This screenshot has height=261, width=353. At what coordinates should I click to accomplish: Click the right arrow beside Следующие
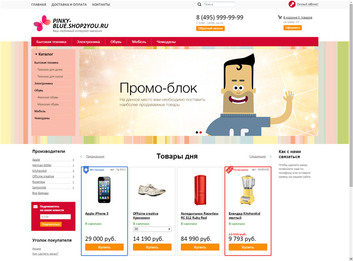click(271, 156)
